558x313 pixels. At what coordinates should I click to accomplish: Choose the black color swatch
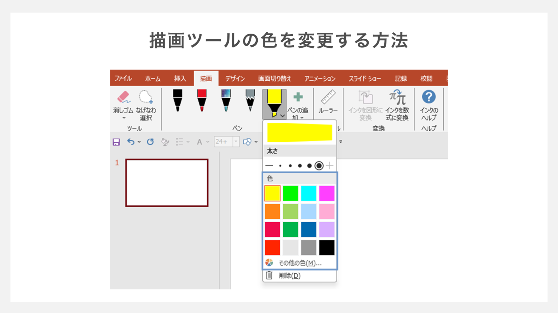[x=327, y=247]
